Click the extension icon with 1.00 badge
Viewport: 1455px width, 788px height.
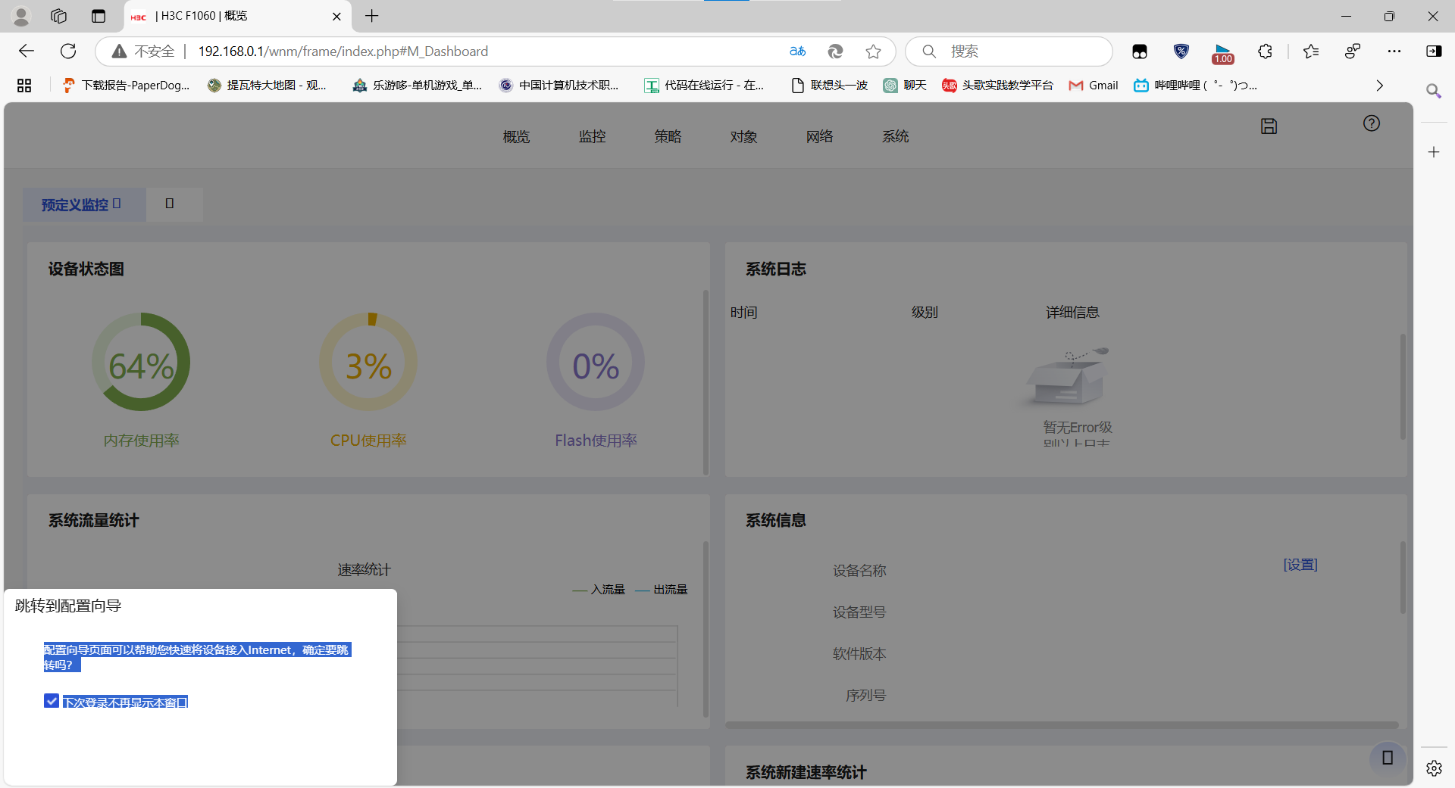[x=1222, y=53]
